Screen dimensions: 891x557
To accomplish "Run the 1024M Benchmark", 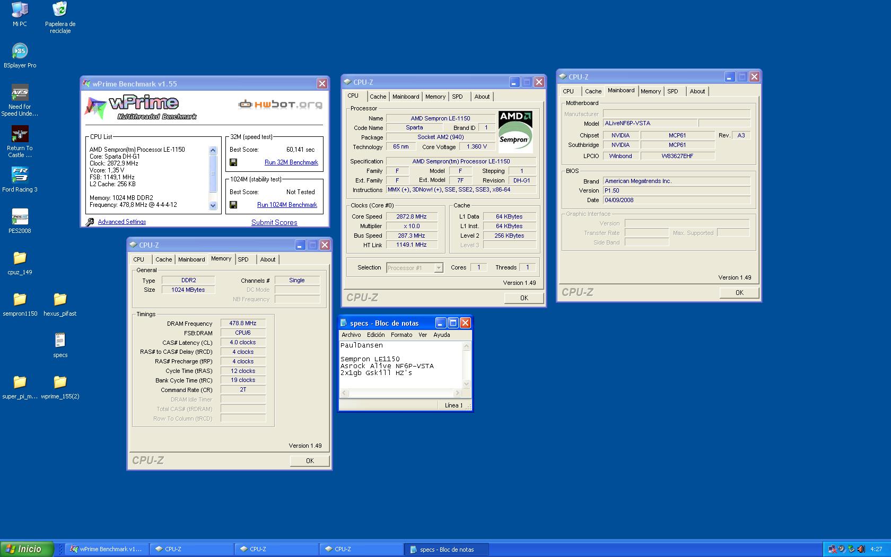I will tap(287, 205).
